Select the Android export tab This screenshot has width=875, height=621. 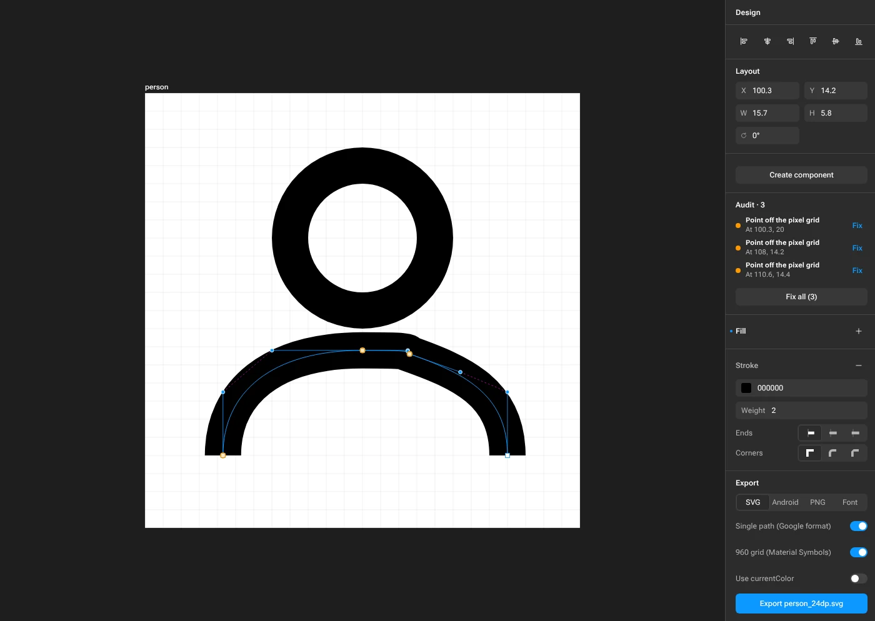[785, 502]
